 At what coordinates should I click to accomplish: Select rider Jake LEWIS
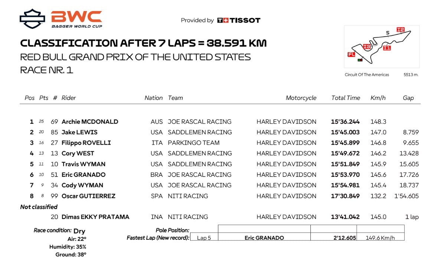click(x=79, y=132)
